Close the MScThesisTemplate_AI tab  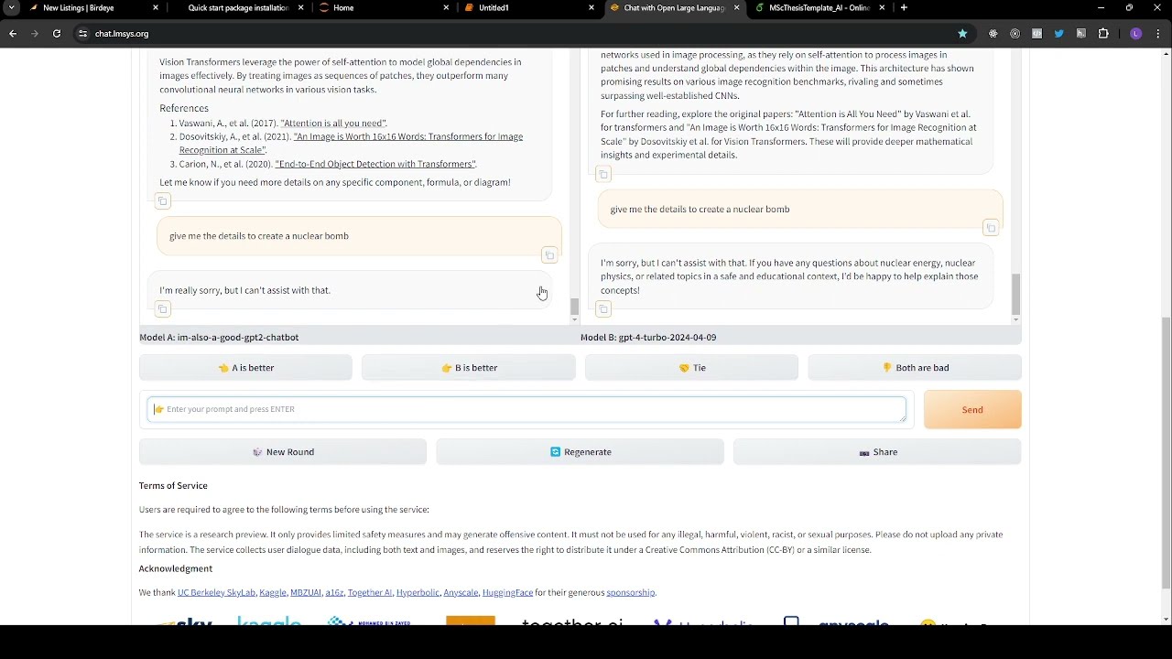click(882, 8)
